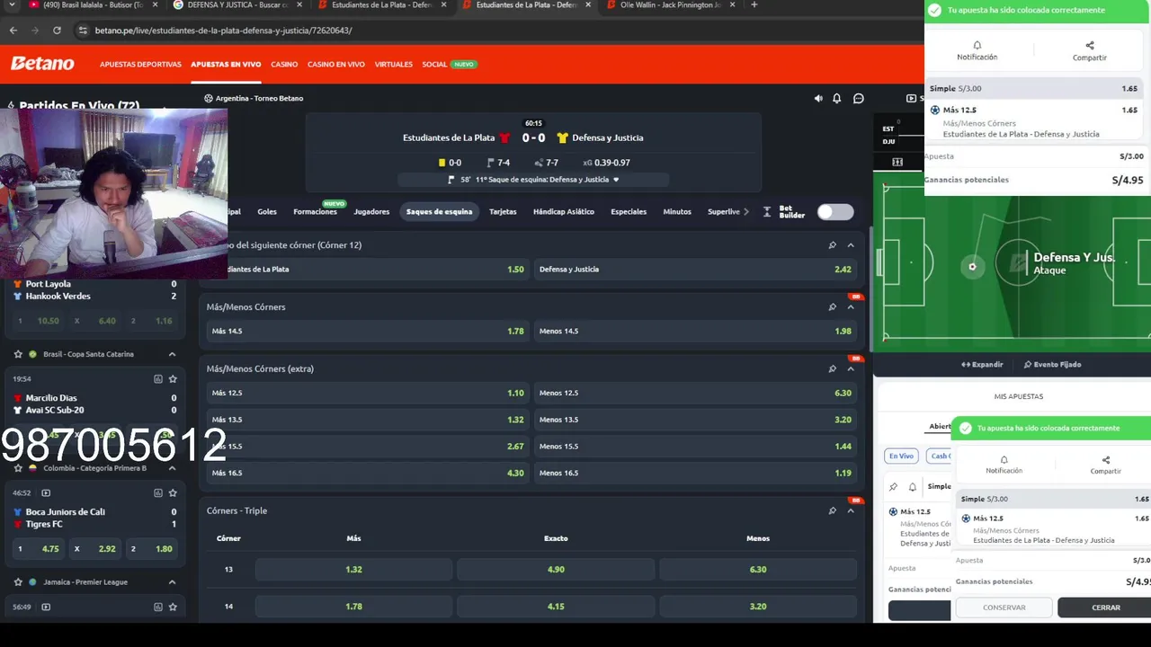Pin the next corner (Córner 12) market
This screenshot has height=647, width=1151.
[x=832, y=245]
